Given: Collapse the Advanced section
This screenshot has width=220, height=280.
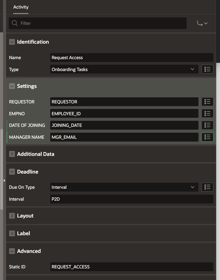Looking at the screenshot, I should coord(12,251).
